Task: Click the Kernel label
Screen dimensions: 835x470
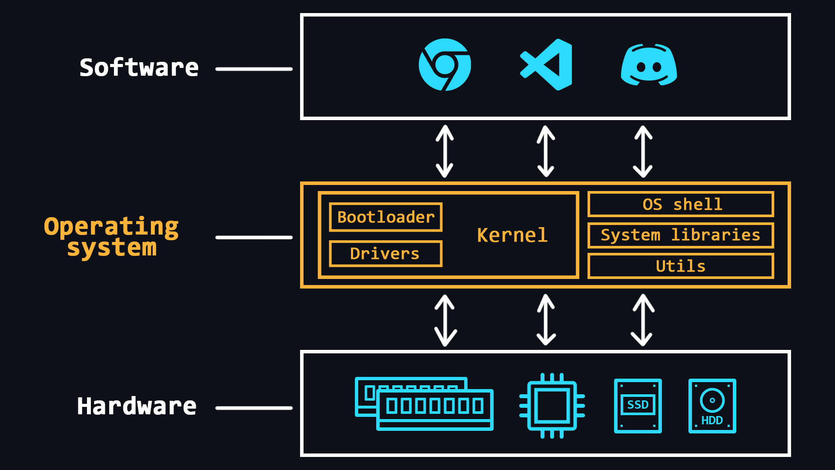Action: click(512, 235)
